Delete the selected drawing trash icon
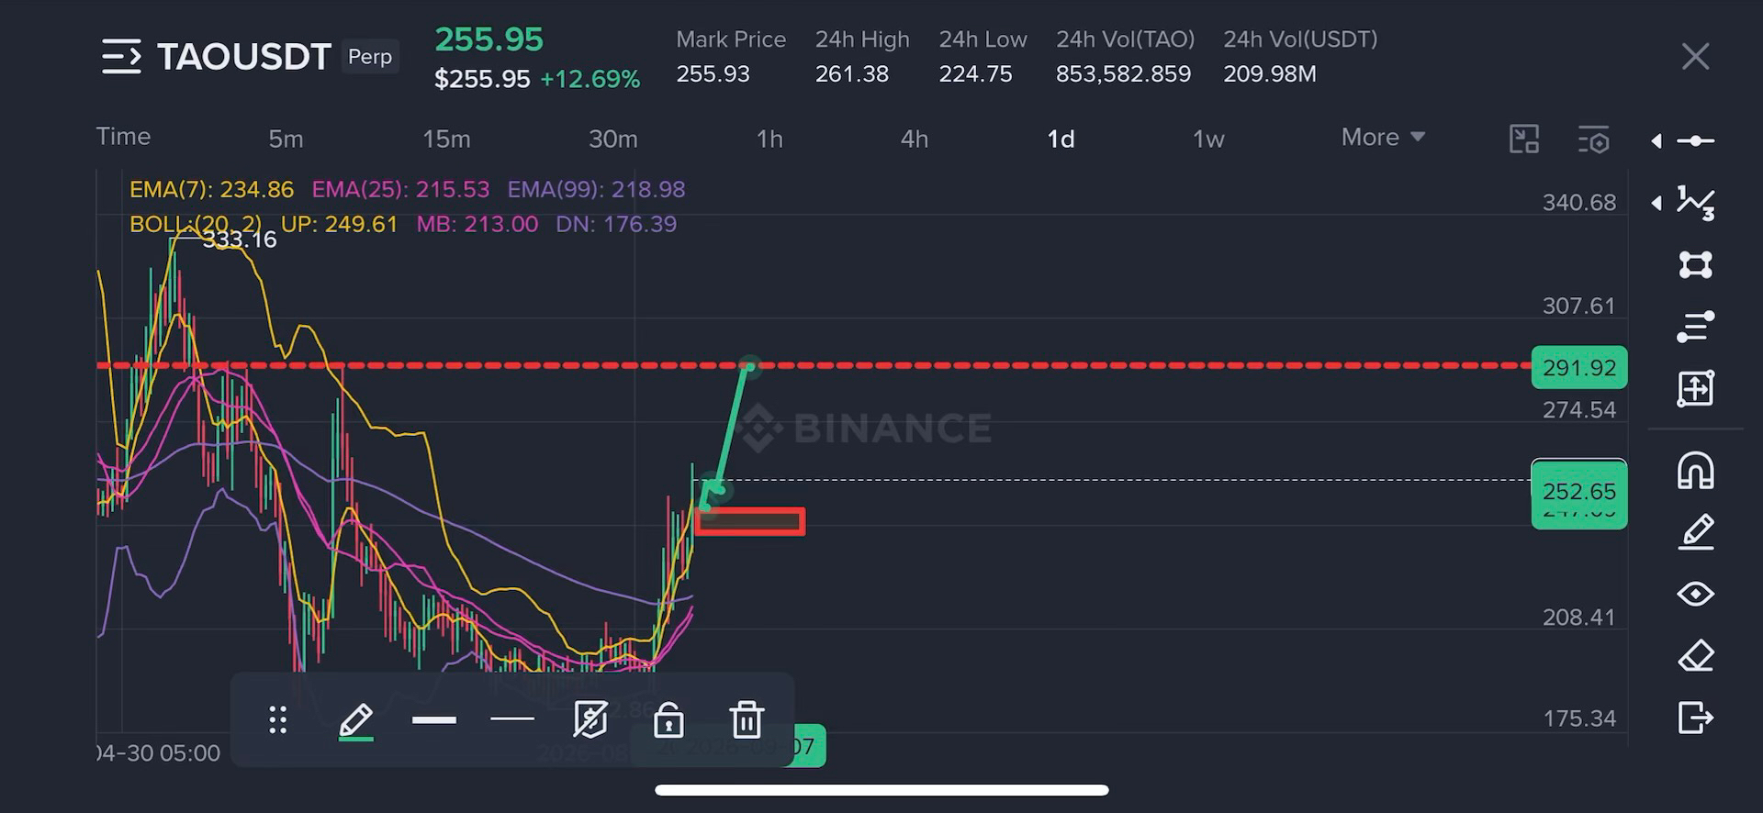The height and width of the screenshot is (813, 1763). pos(747,720)
